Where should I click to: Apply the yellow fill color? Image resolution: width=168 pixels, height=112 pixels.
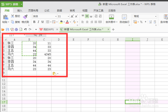[61, 22]
